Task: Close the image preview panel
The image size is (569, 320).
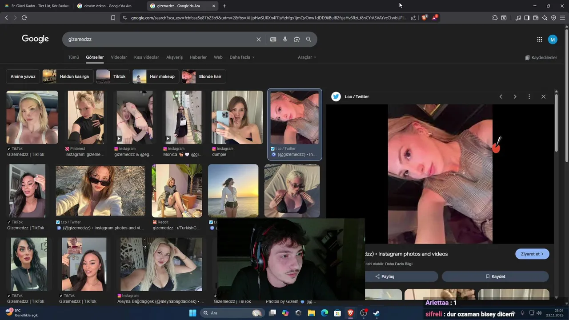Action: click(x=543, y=96)
